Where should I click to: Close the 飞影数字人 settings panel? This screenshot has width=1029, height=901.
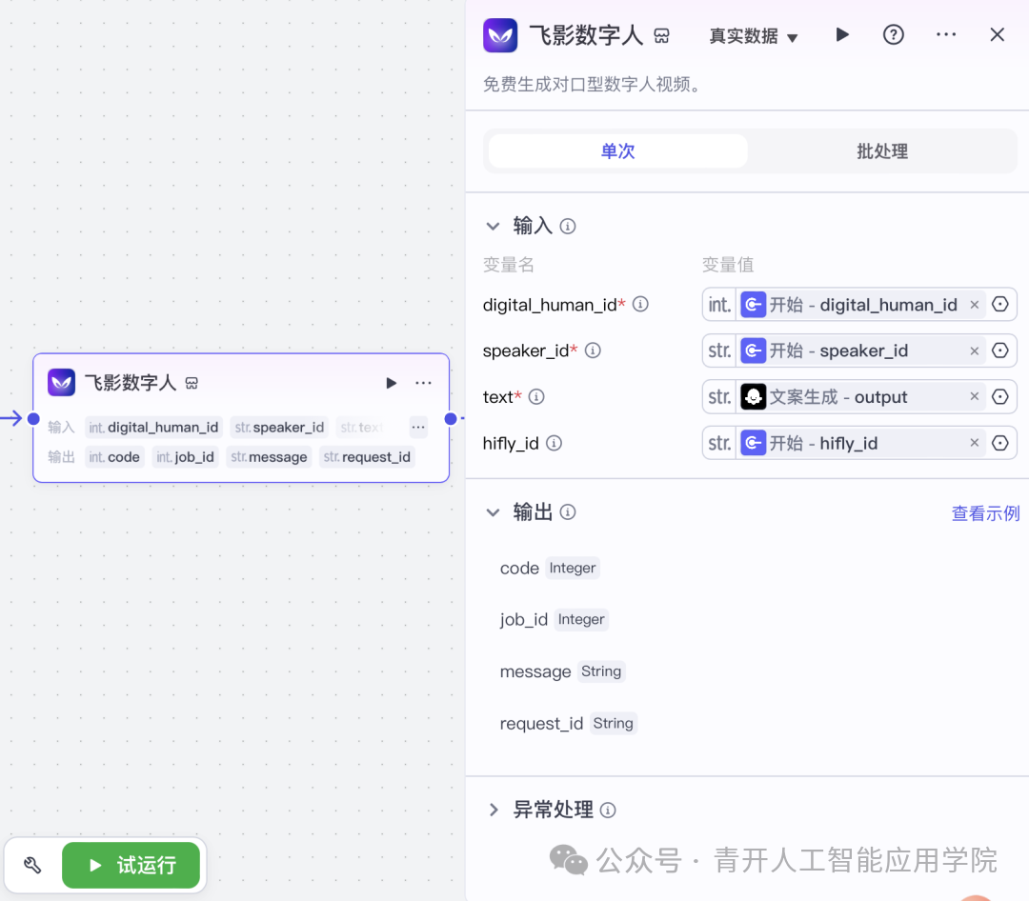(997, 35)
